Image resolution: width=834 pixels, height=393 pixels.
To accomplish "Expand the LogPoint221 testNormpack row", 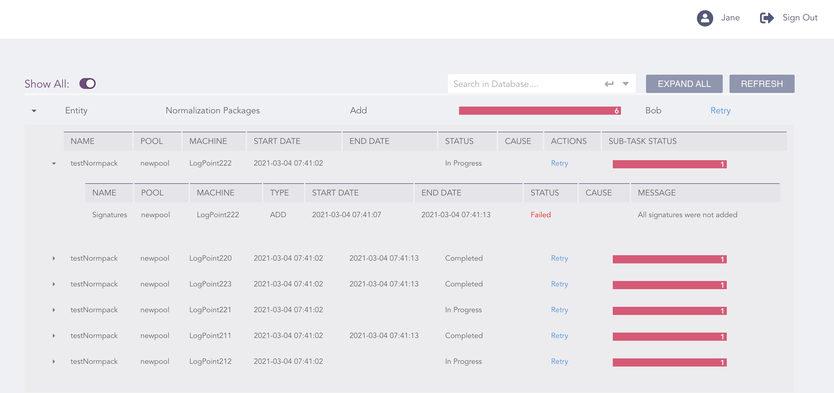I will pos(54,310).
